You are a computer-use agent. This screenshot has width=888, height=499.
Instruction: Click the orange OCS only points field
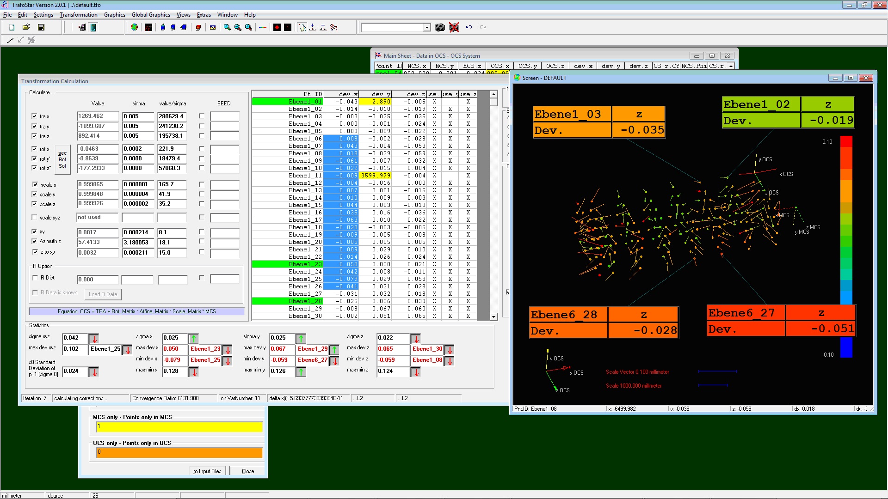179,453
